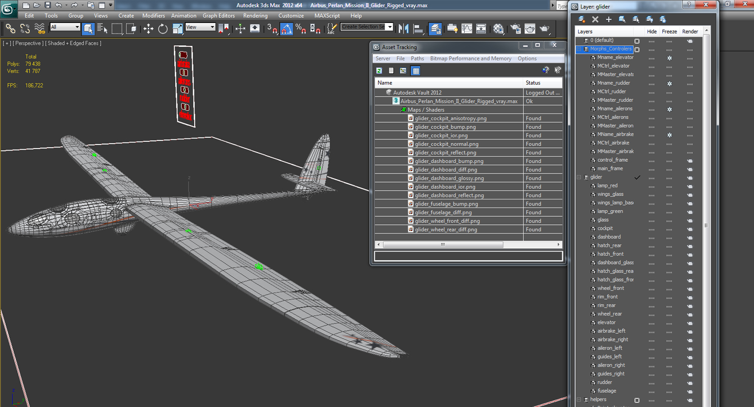Open Manage Layers from main toolbar
754x407 pixels.
coord(435,28)
